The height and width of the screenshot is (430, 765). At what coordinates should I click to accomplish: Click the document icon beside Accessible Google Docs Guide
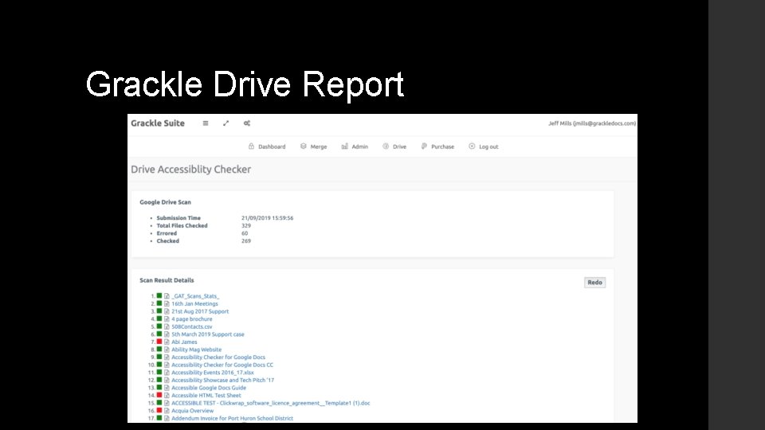(167, 388)
